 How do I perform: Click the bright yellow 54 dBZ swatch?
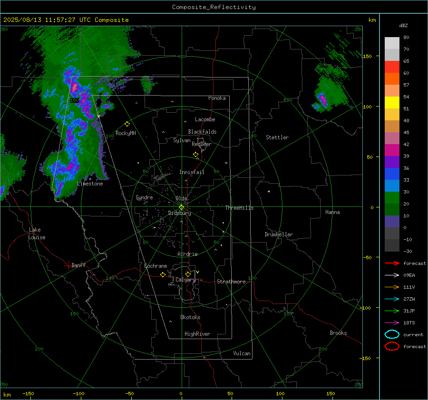(392, 103)
